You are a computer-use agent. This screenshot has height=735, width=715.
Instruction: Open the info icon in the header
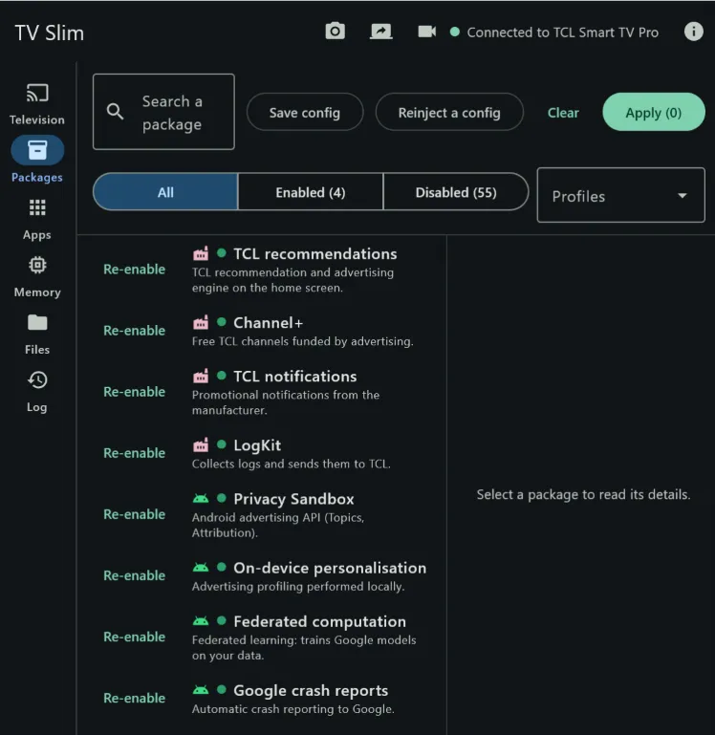coord(693,32)
